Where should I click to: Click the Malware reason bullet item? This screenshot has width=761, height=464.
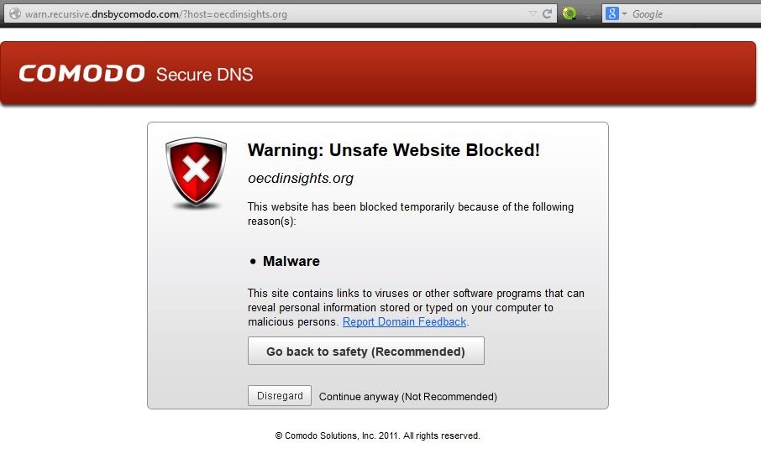291,261
